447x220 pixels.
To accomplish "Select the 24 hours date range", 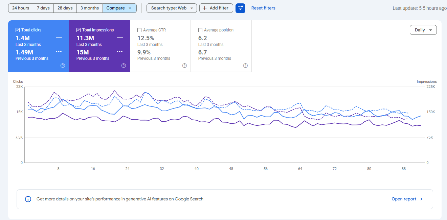I will coord(21,8).
